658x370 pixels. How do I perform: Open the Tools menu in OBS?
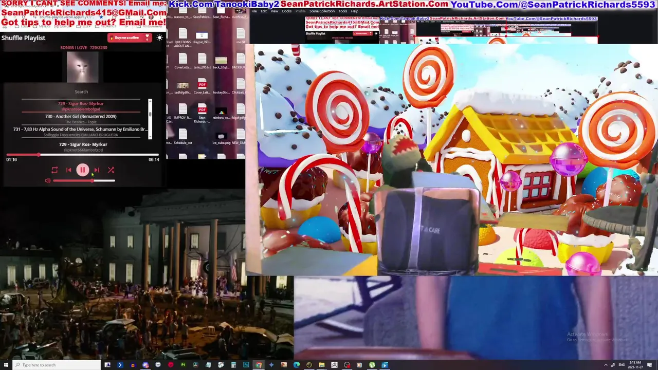click(342, 11)
